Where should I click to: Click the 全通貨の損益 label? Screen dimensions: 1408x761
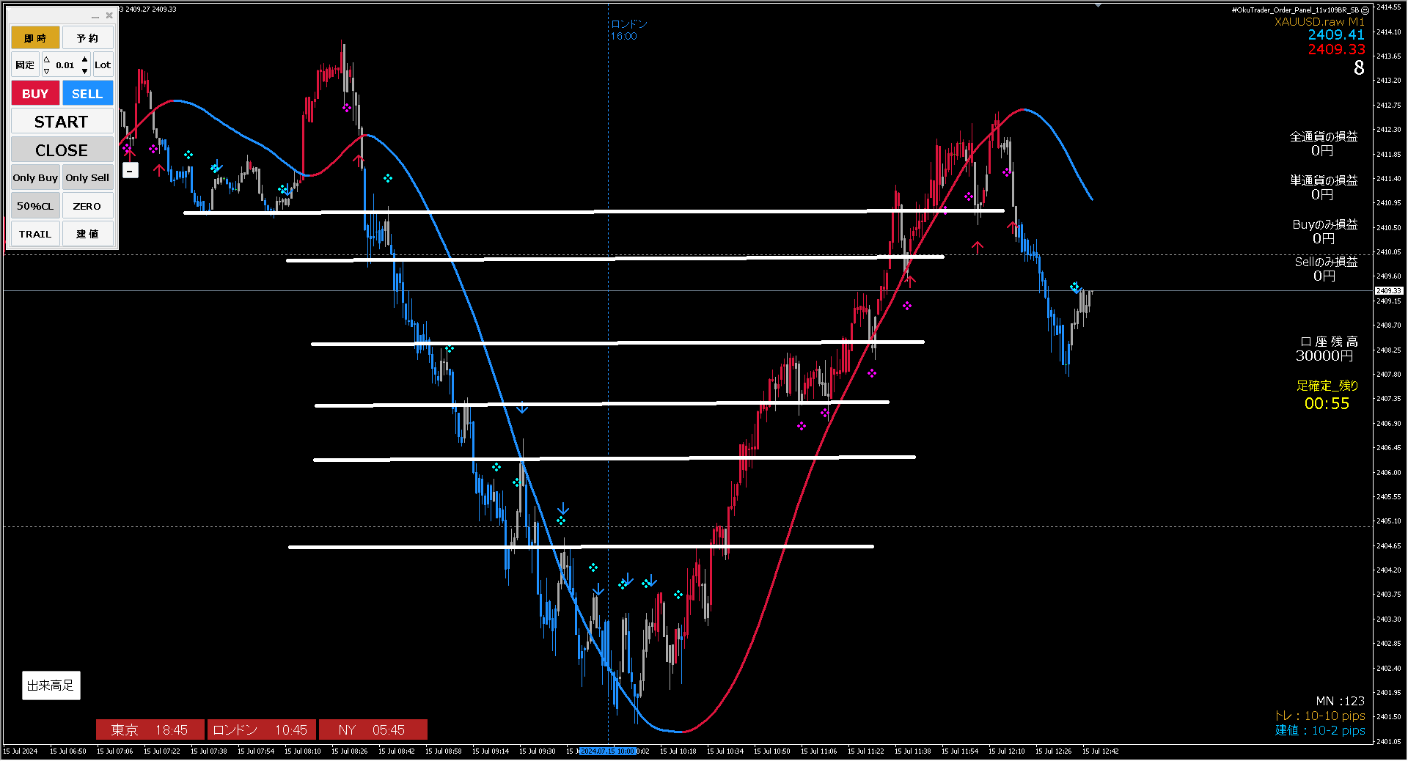[1324, 136]
